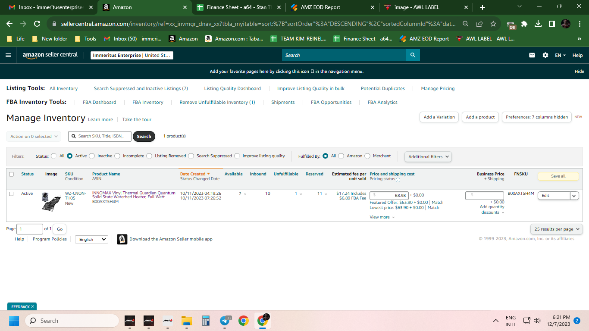This screenshot has height=331, width=589.
Task: Open the Additional filters dropdown
Action: [428, 156]
